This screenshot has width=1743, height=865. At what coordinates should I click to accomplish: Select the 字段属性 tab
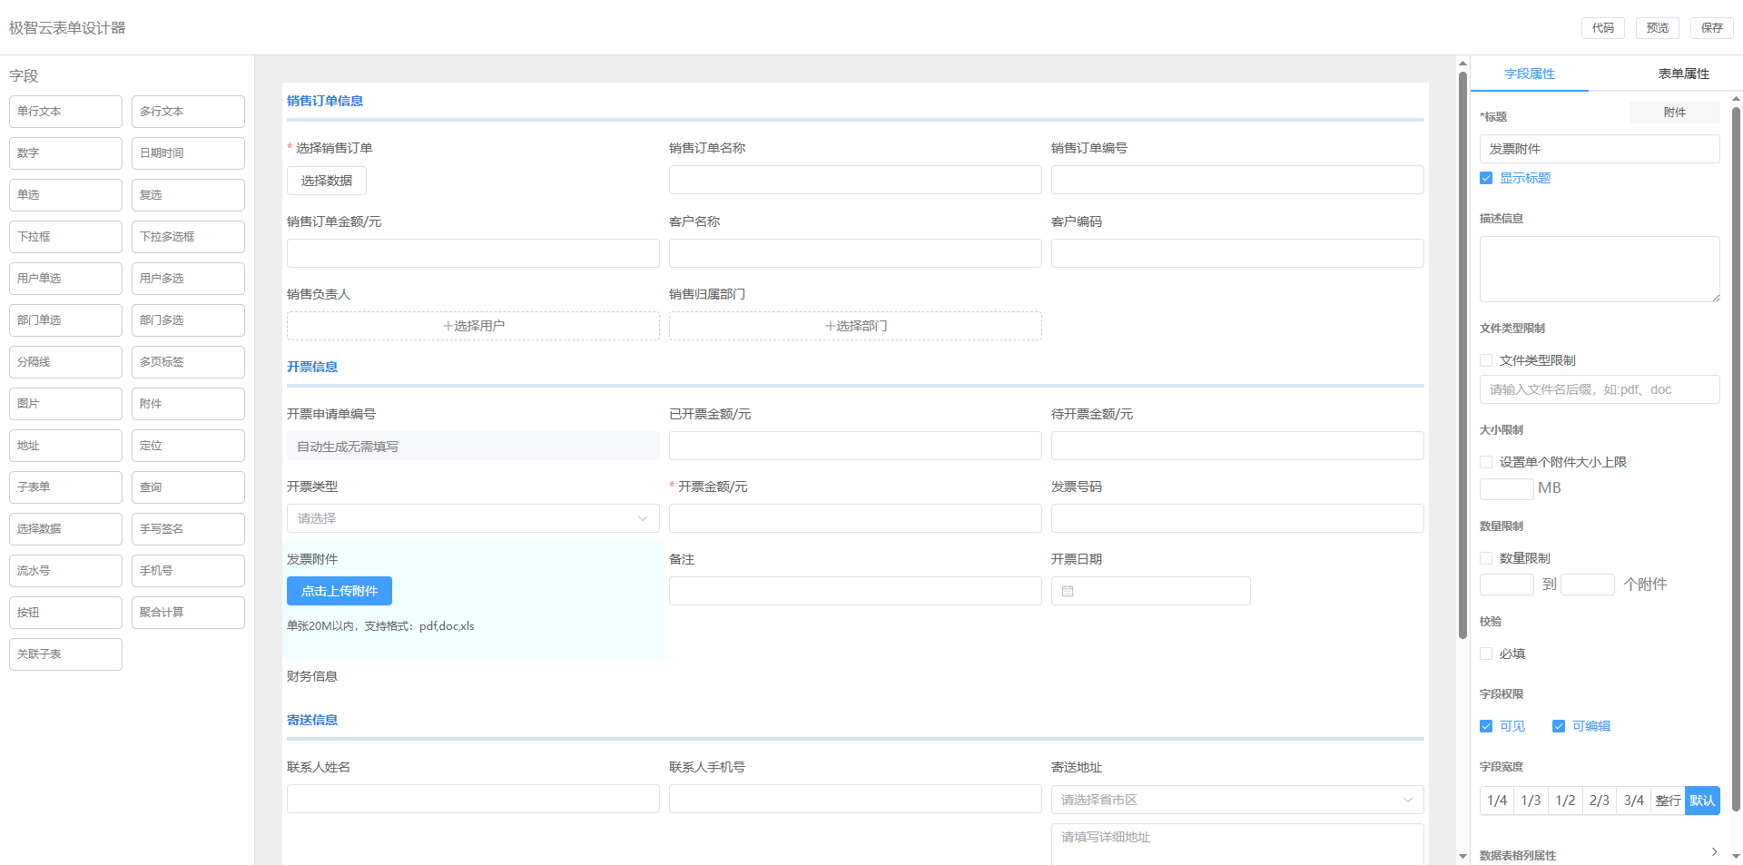pos(1529,74)
